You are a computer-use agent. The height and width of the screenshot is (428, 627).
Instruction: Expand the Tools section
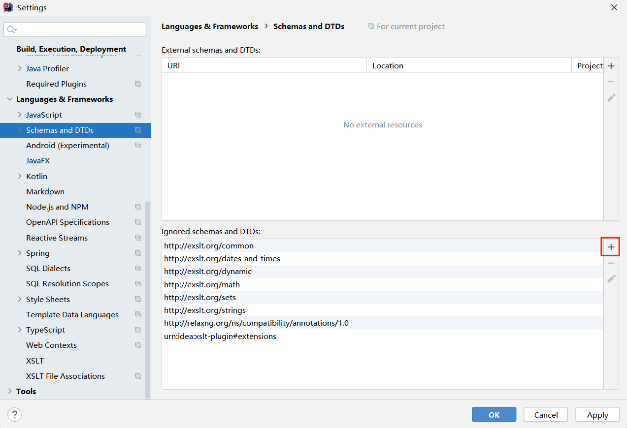coord(9,392)
